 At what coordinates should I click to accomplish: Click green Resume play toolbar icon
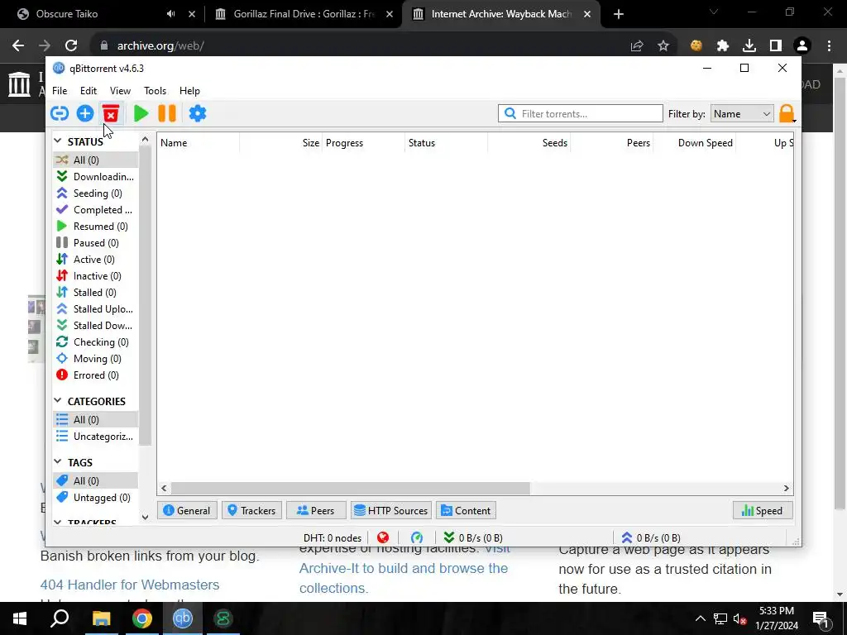click(141, 113)
